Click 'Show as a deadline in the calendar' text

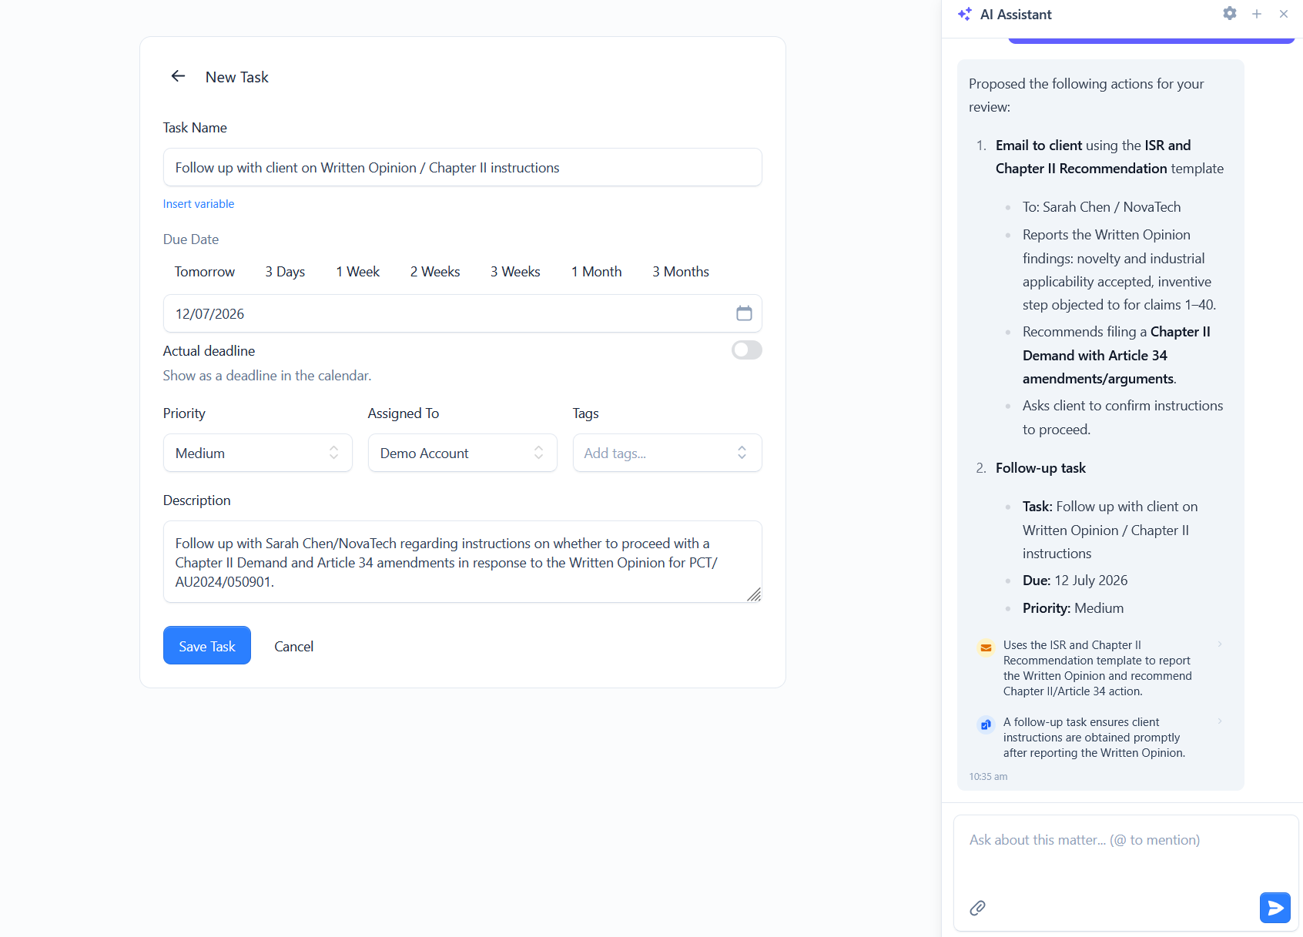[267, 376]
